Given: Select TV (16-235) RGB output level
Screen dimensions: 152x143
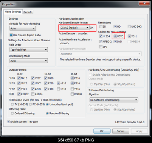Looking at the screenshot, I should pos(12,104).
